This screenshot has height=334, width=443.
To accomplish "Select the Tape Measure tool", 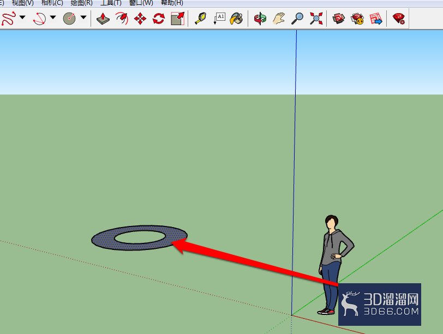I will click(201, 19).
